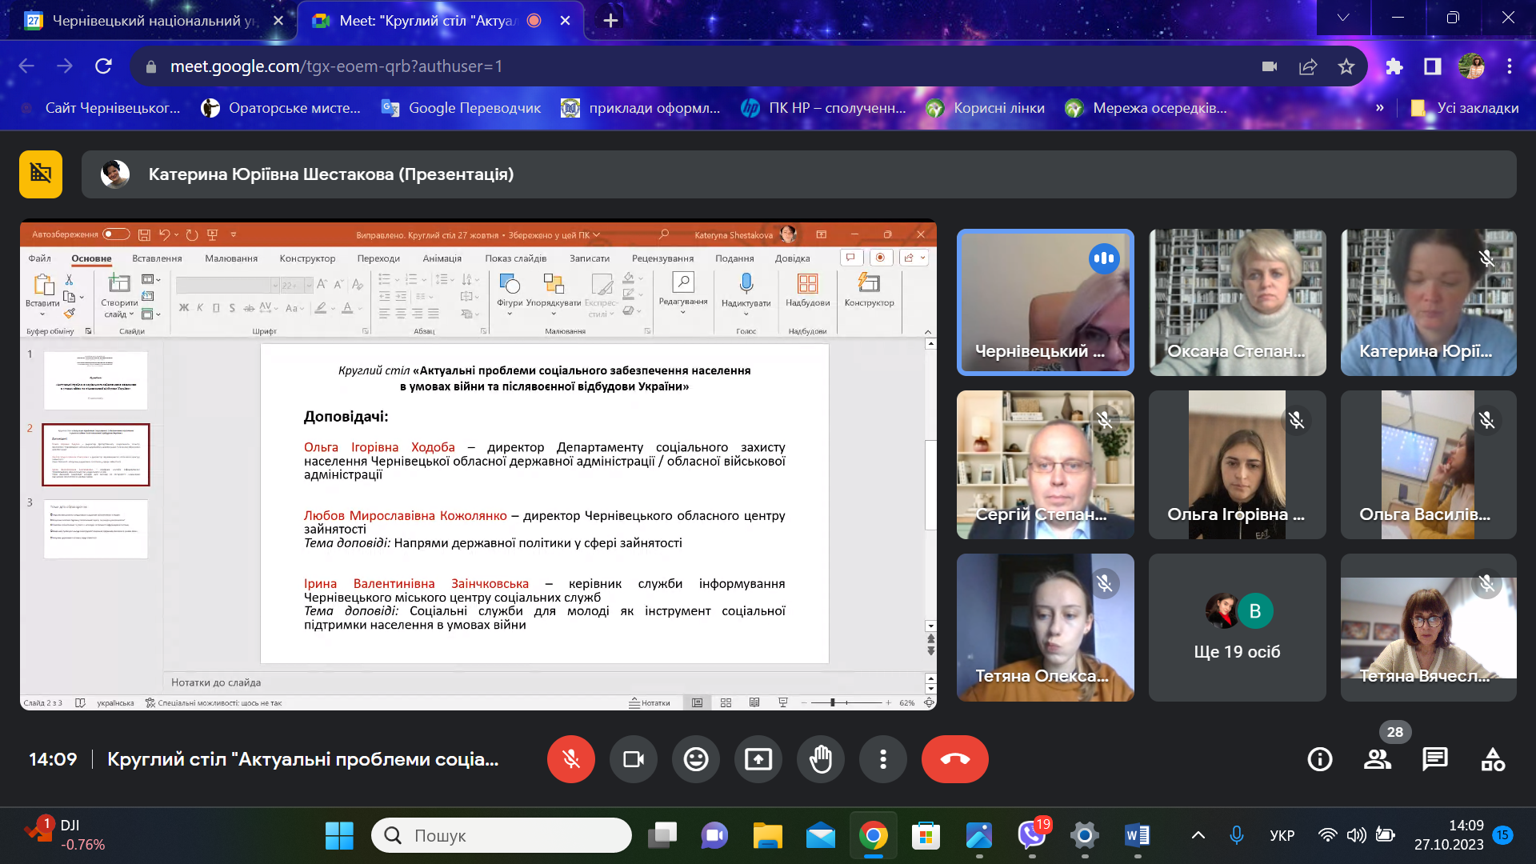The height and width of the screenshot is (864, 1536).
Task: Click the yellow presentation unpin icon
Action: (41, 174)
